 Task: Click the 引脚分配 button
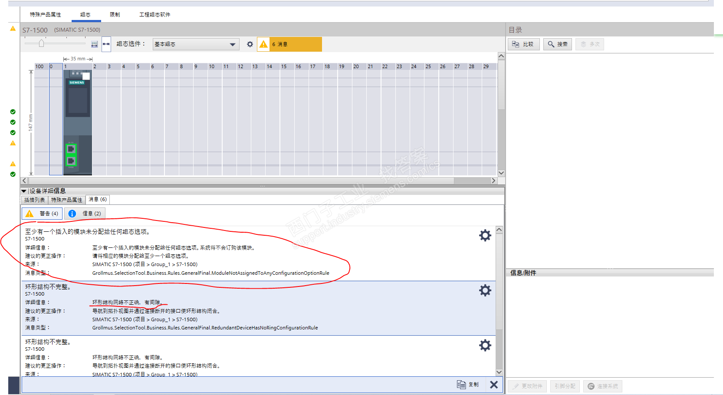click(565, 386)
